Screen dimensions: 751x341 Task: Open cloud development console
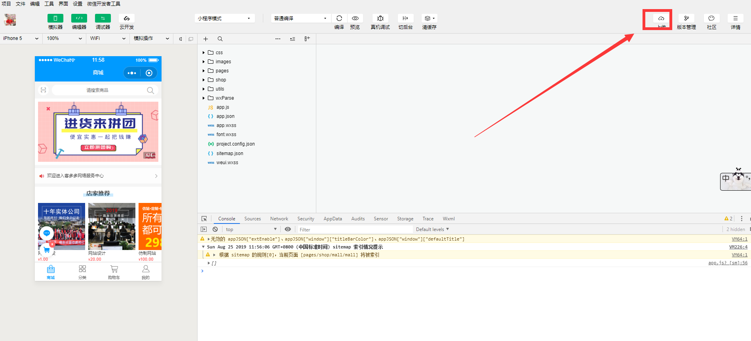point(127,18)
